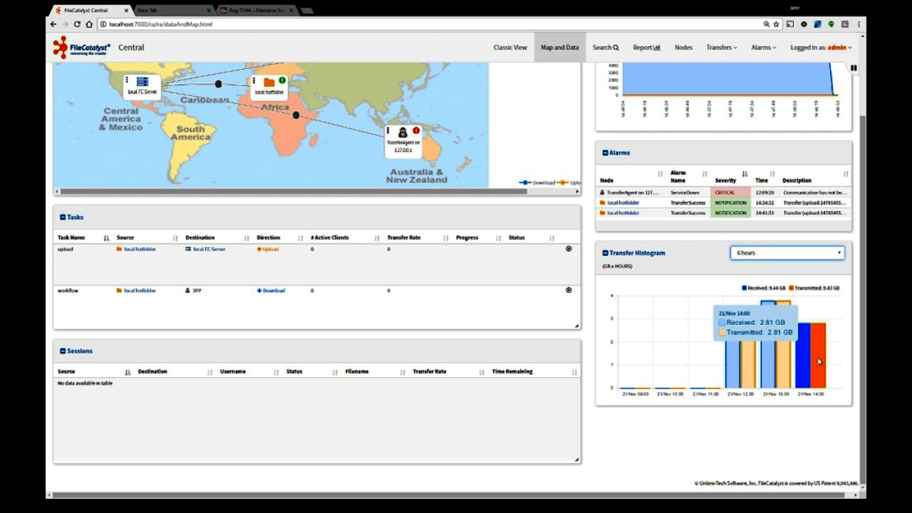Open the local FC Server map node
This screenshot has height=513, width=912.
142,86
